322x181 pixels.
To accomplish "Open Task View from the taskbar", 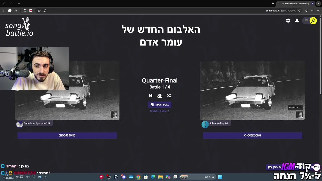I will click(x=176, y=177).
